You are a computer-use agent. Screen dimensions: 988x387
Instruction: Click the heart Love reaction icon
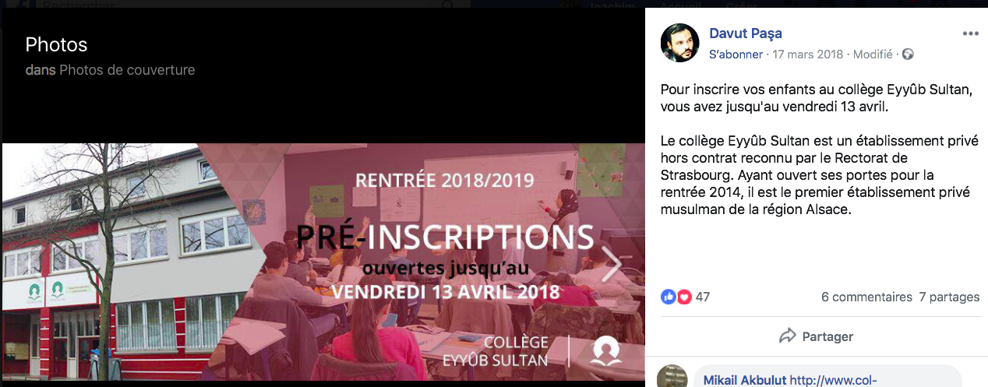click(683, 297)
